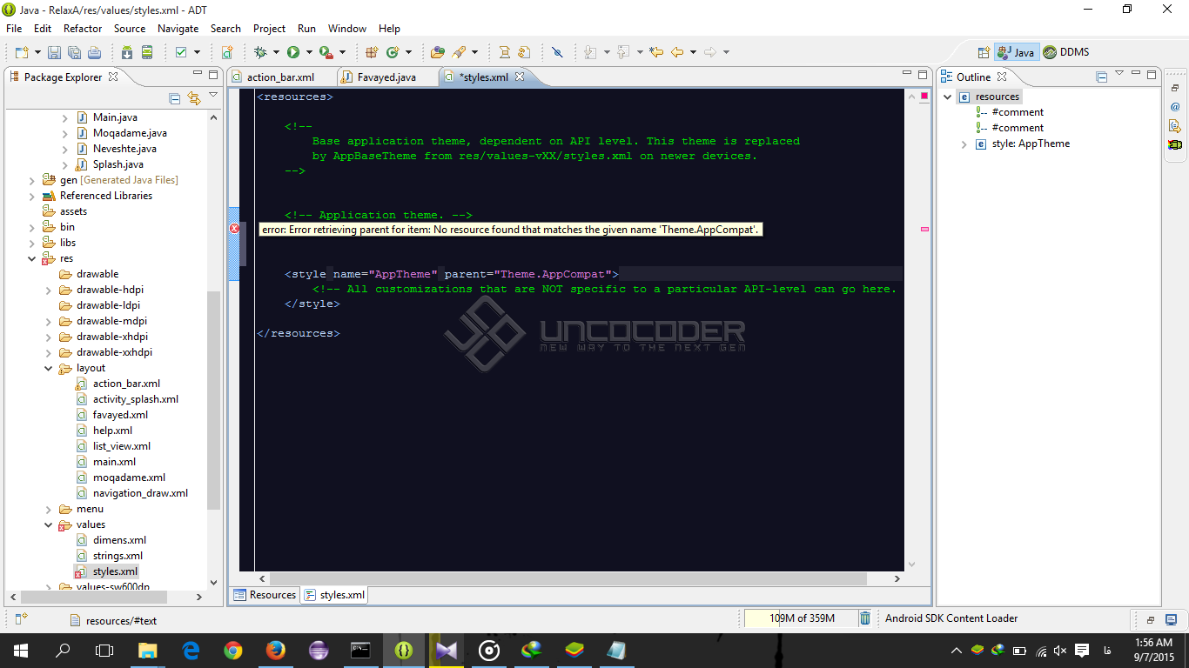The image size is (1189, 668).
Task: Open the Android emulator icon in right trim
Action: 1175,144
